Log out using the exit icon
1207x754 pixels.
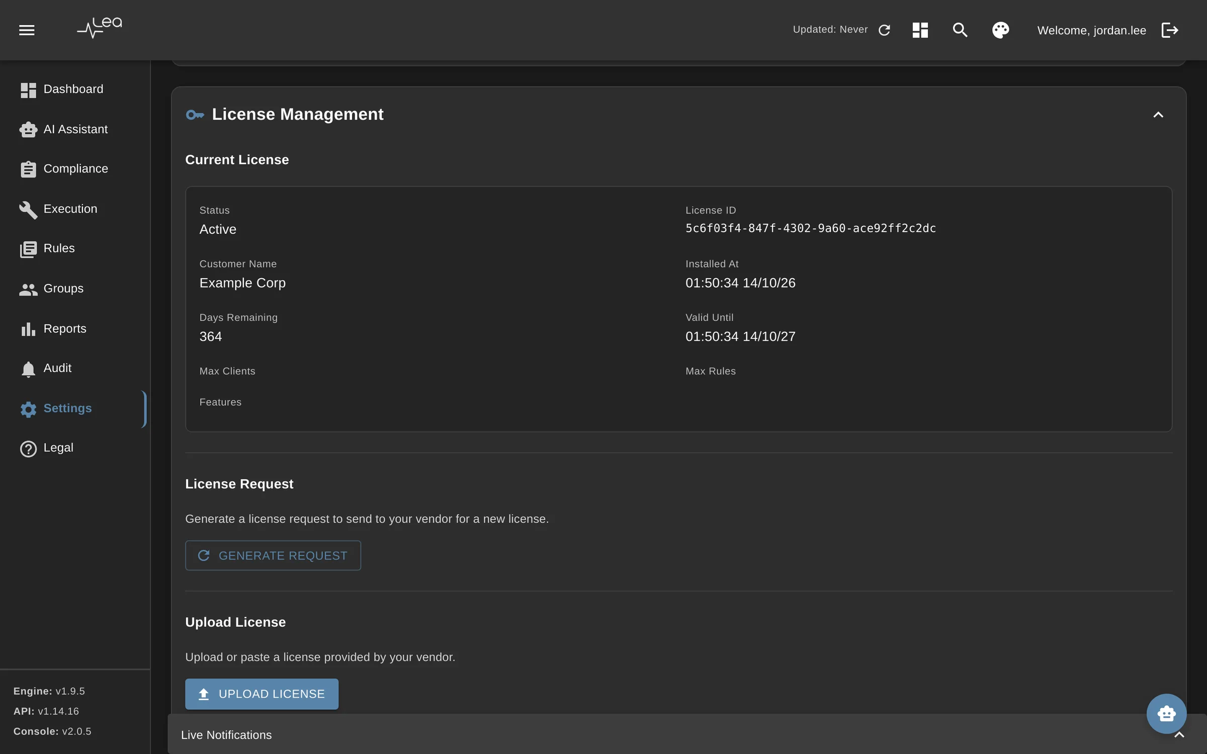click(1170, 30)
